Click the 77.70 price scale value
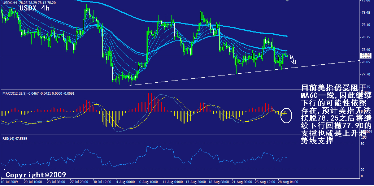374x186 pixels. point(366,74)
